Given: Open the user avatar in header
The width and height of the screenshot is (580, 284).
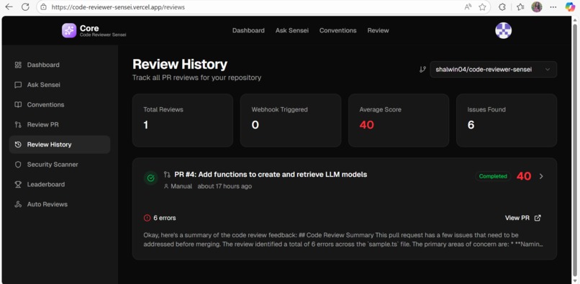Looking at the screenshot, I should [x=503, y=30].
